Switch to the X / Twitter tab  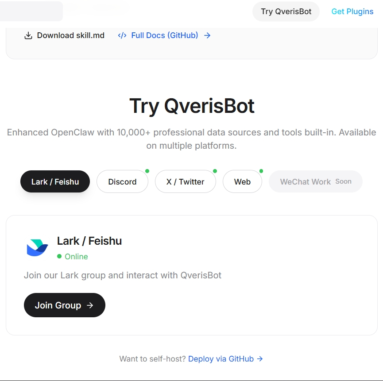(x=186, y=181)
